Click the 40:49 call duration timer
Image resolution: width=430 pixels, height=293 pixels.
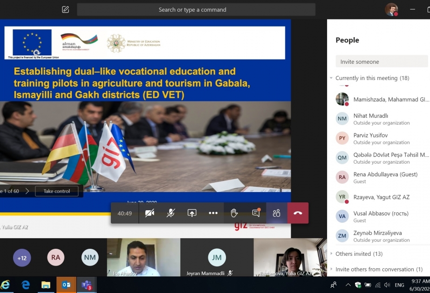pyautogui.click(x=124, y=213)
